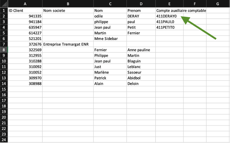
Task: Click cell containing 411PETIT0
Action: pyautogui.click(x=170, y=27)
